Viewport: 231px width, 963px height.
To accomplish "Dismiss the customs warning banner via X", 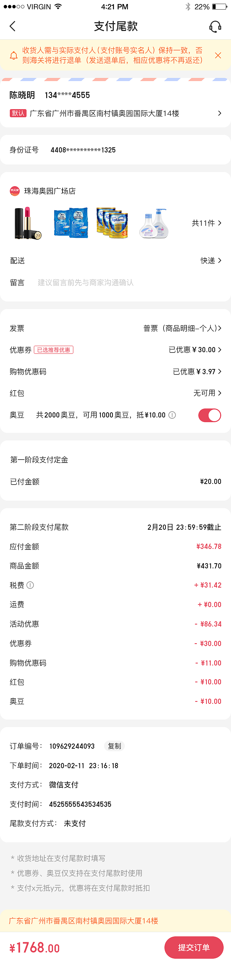I will point(218,55).
